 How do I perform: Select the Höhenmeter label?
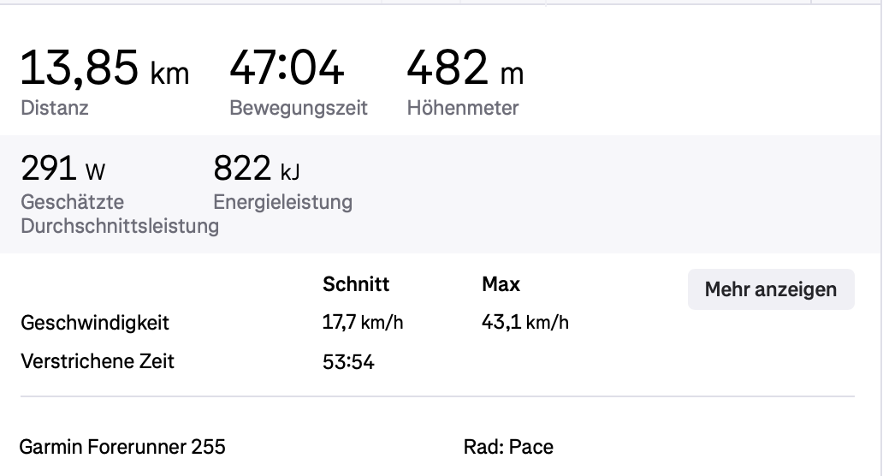[x=463, y=108]
